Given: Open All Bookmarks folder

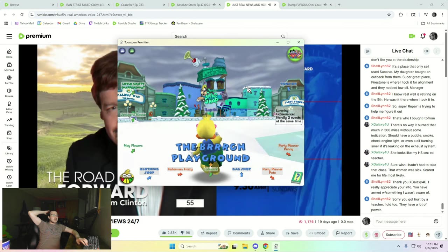Looking at the screenshot, I should click(433, 23).
